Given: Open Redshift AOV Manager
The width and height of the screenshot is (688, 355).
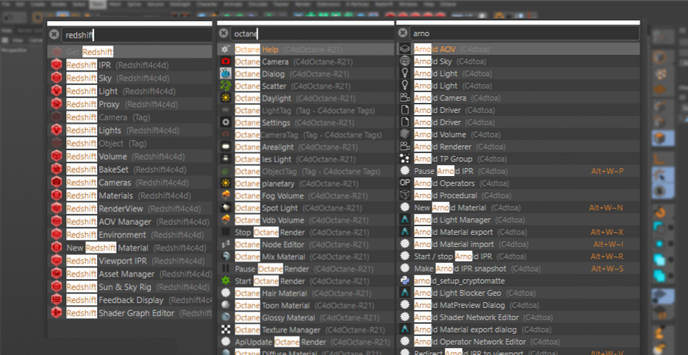Looking at the screenshot, I should (x=130, y=222).
